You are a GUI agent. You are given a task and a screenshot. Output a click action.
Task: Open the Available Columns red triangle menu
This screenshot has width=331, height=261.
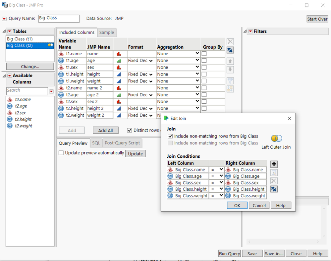pyautogui.click(x=10, y=76)
